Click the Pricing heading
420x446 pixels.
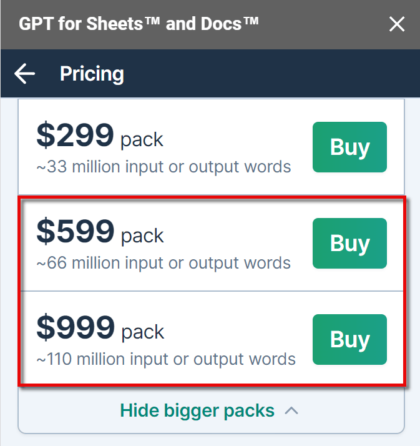tap(92, 74)
